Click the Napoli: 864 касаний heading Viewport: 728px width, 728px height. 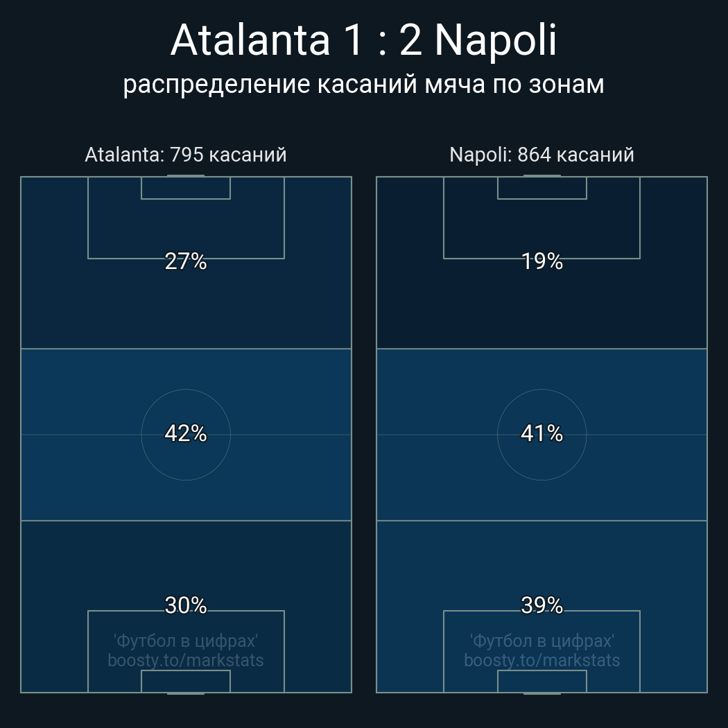tap(541, 155)
